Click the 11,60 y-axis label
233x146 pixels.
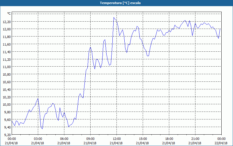pyautogui.click(x=7, y=44)
